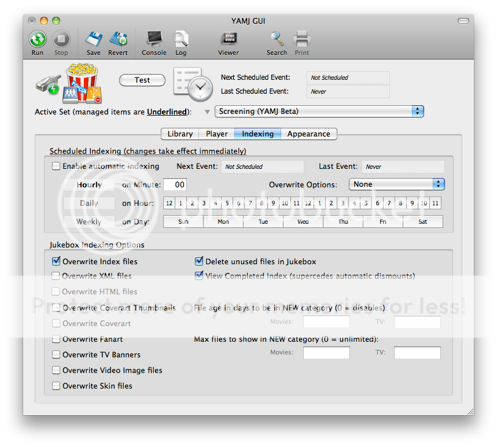View the Log via the Log icon

tap(181, 38)
